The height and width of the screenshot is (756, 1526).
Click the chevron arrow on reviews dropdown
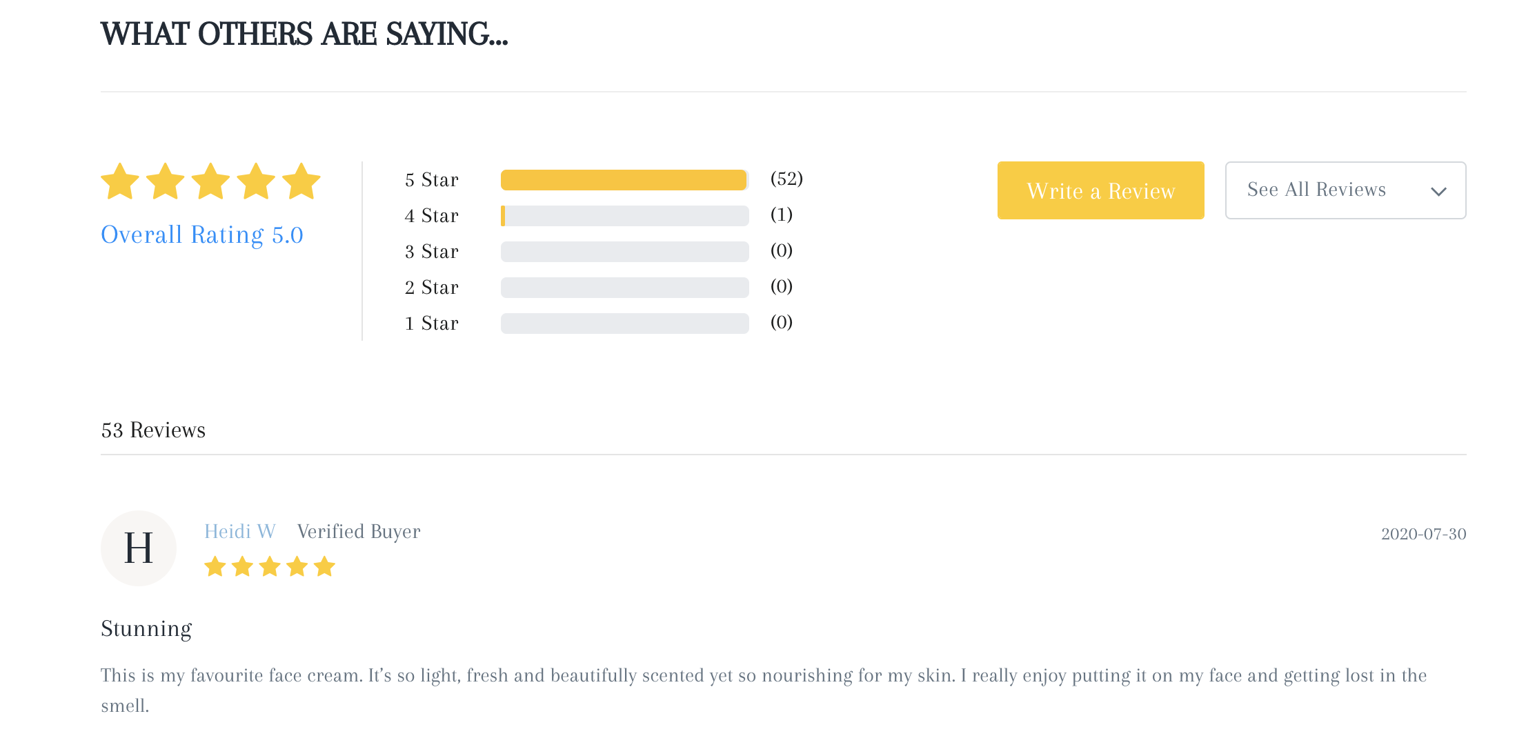1438,191
